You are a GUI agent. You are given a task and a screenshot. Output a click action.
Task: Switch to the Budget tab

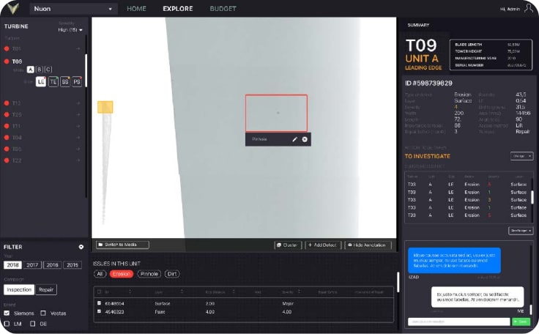(x=223, y=9)
